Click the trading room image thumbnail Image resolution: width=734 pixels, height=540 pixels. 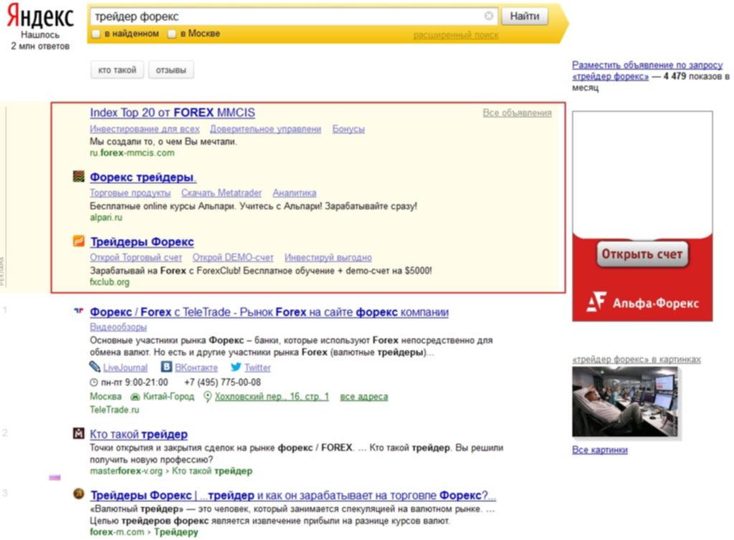624,402
